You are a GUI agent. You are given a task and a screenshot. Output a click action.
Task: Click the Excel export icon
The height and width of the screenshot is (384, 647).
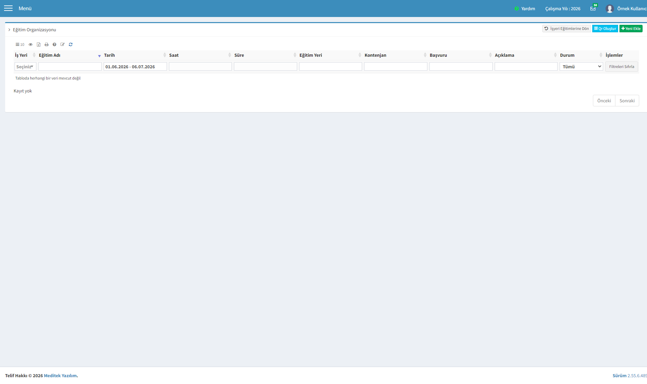38,45
